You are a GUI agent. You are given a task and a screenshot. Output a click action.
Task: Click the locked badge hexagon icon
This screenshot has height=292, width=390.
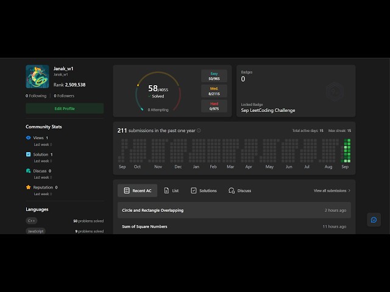coord(335,92)
